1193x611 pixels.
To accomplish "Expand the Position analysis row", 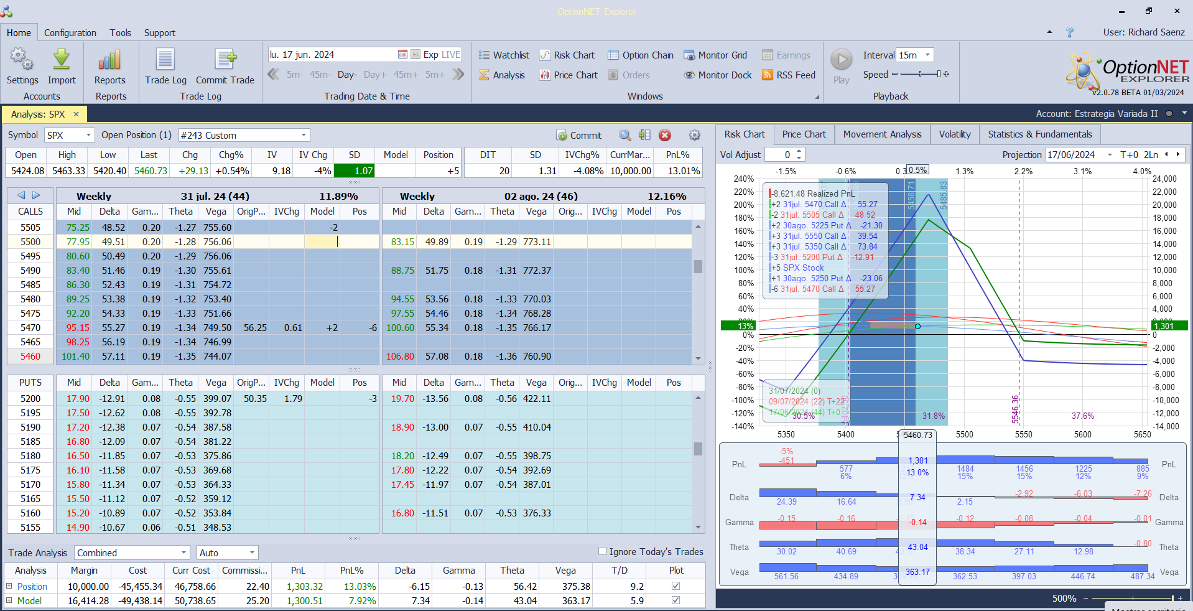I will (9, 586).
